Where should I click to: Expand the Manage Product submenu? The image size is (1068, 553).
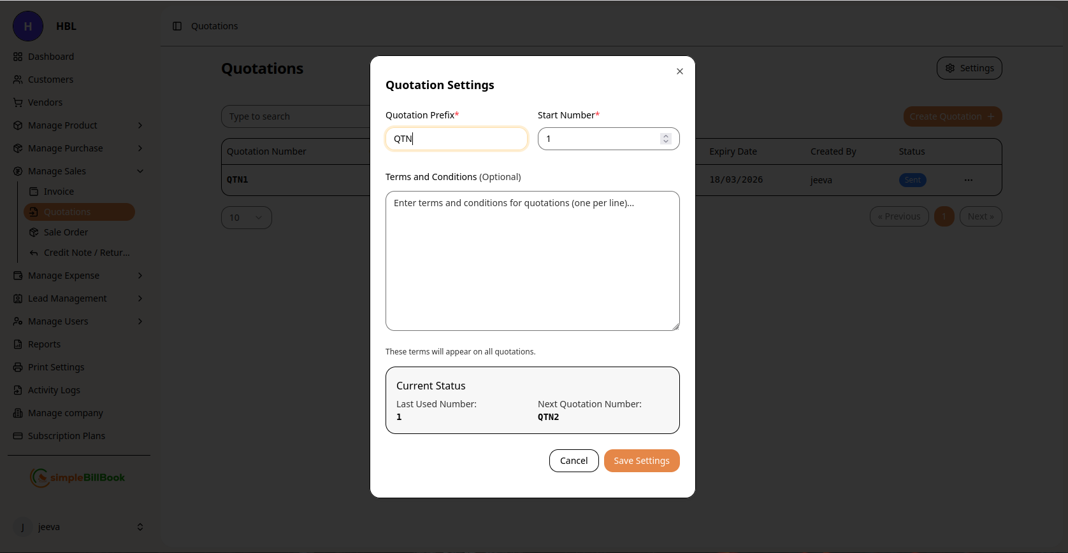tap(140, 125)
